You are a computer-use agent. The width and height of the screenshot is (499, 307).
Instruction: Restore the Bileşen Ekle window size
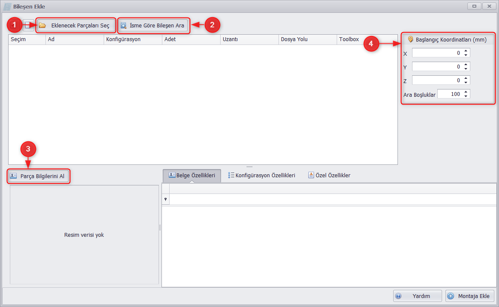(x=474, y=6)
